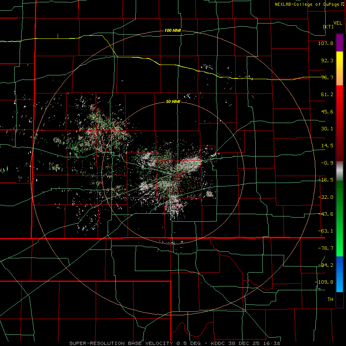Click the VEL legend title
346x346 pixels.
[338, 23]
